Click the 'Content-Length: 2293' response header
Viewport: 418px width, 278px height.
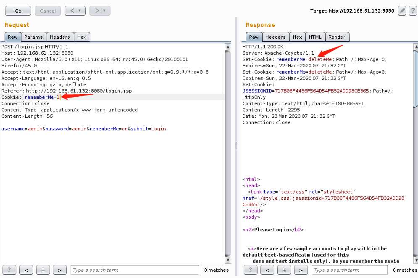pyautogui.click(x=271, y=110)
